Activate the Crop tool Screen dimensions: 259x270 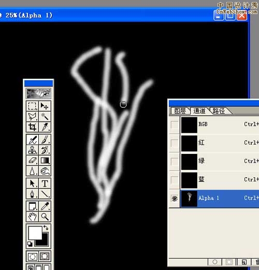coord(32,127)
